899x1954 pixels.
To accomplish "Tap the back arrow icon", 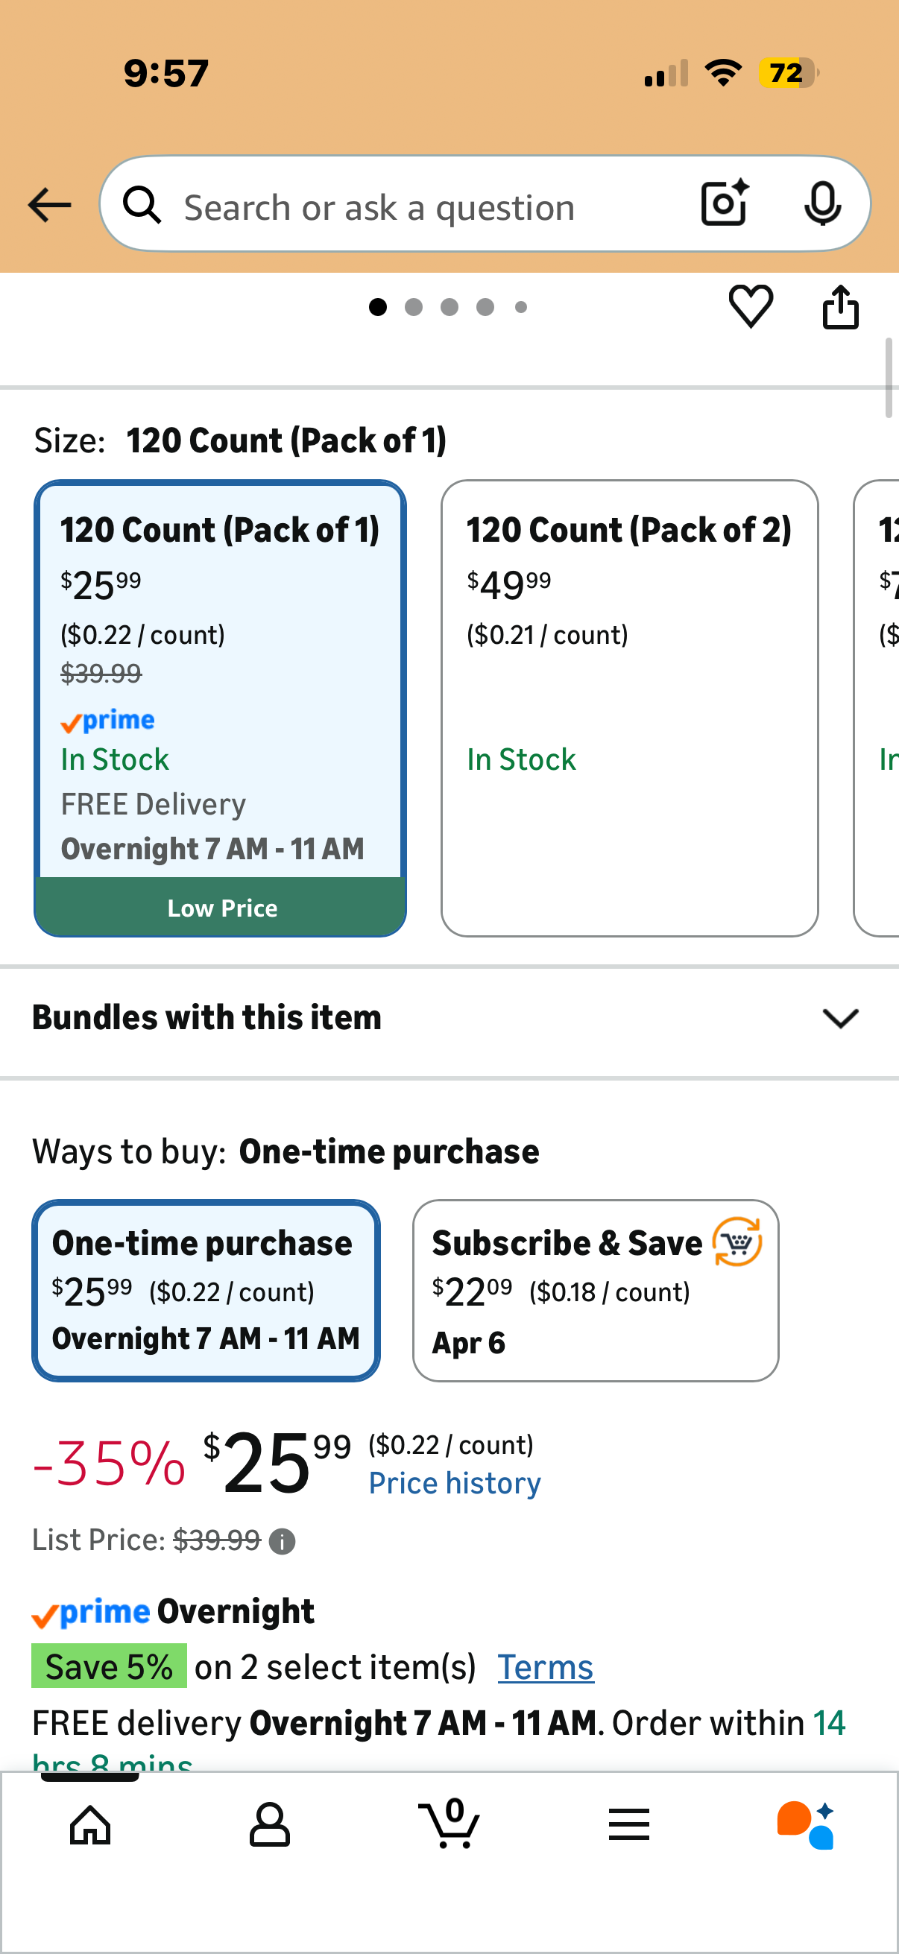I will click(49, 205).
